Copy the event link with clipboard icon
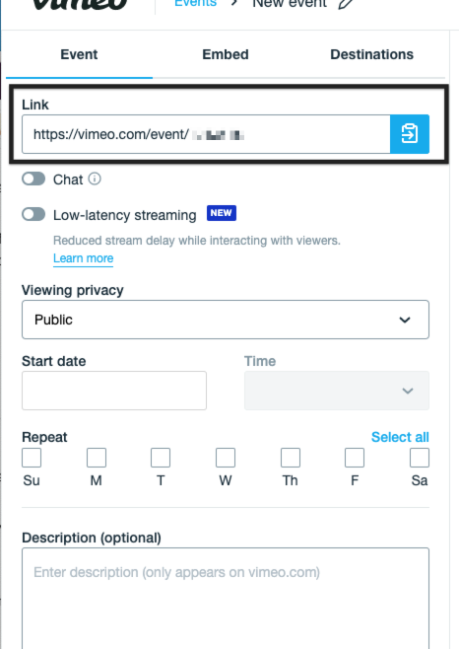The height and width of the screenshot is (649, 459). pyautogui.click(x=410, y=134)
